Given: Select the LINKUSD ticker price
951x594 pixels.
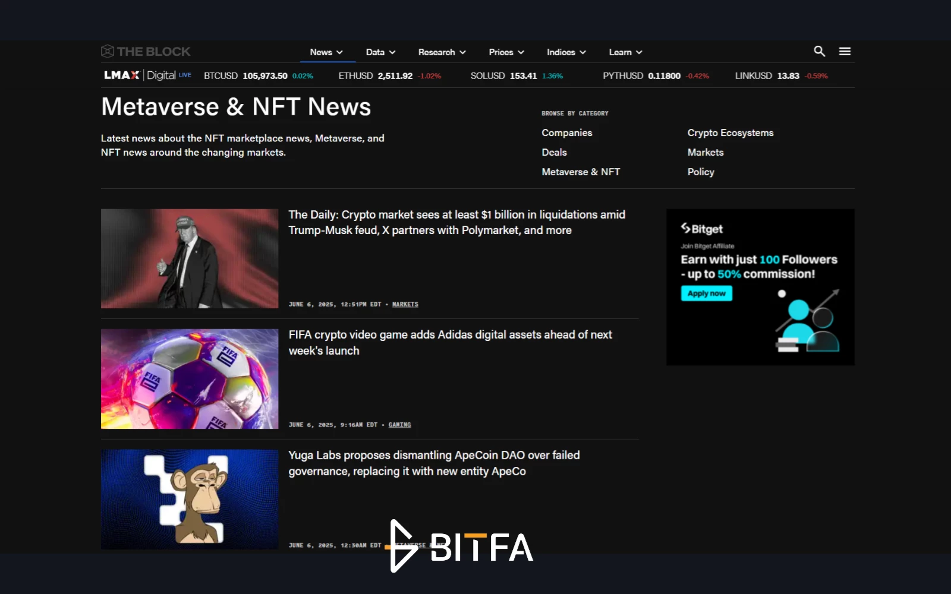Looking at the screenshot, I should click(788, 76).
